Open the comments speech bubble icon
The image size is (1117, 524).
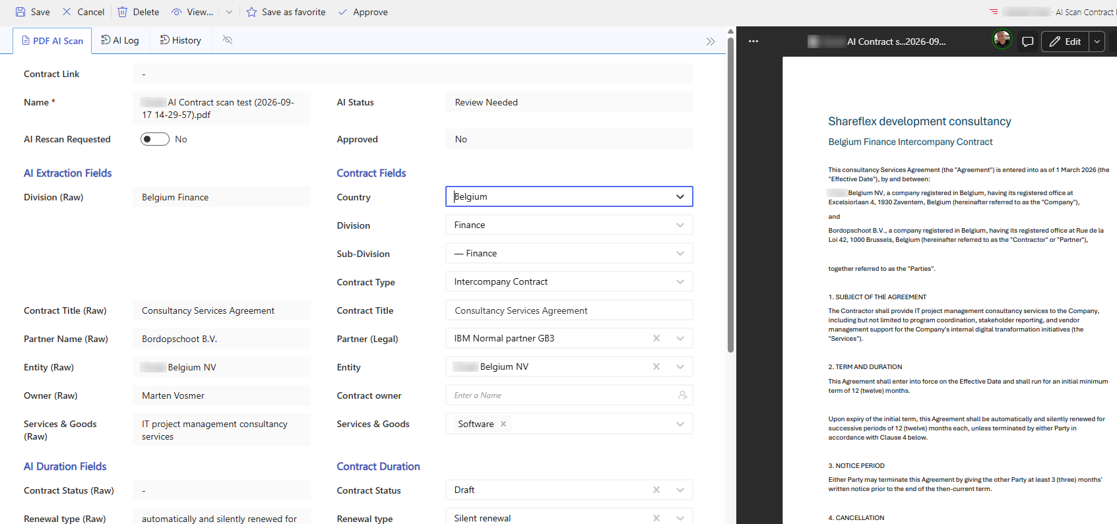[1027, 41]
